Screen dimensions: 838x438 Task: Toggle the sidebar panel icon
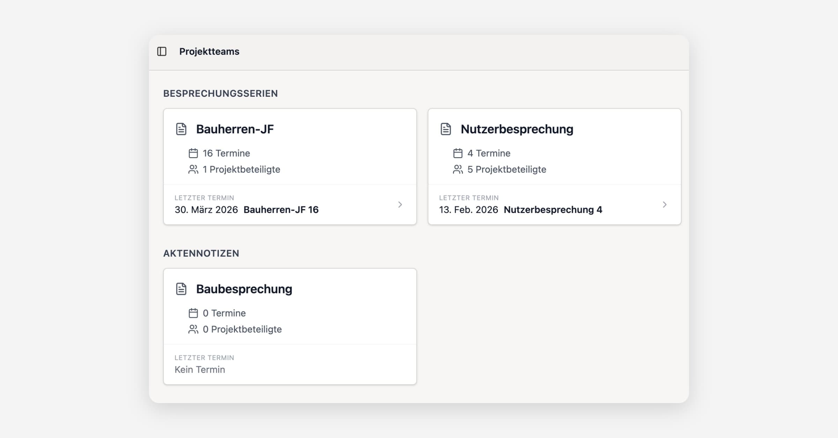pyautogui.click(x=162, y=51)
